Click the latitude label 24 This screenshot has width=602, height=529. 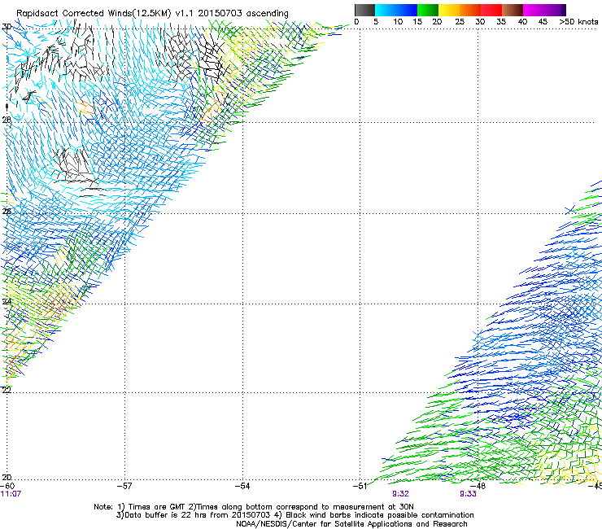[x=7, y=302]
